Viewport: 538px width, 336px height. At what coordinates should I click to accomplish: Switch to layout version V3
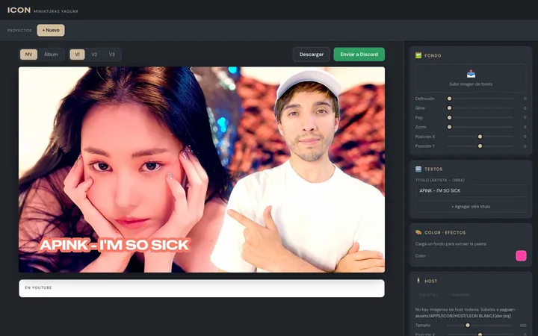(x=111, y=55)
